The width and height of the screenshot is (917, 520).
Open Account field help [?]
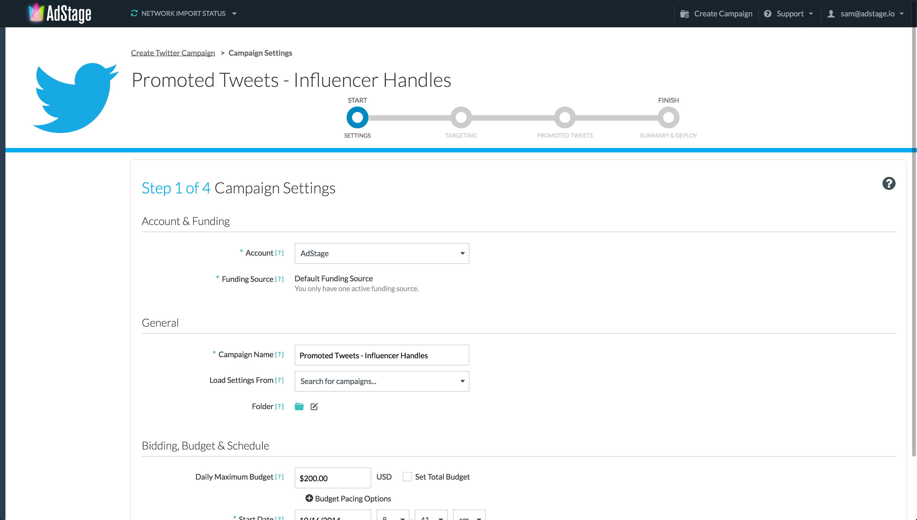point(279,253)
